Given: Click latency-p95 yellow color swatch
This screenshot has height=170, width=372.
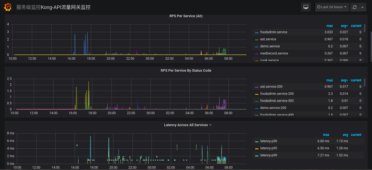Looking at the screenshot, I should pyautogui.click(x=257, y=148).
